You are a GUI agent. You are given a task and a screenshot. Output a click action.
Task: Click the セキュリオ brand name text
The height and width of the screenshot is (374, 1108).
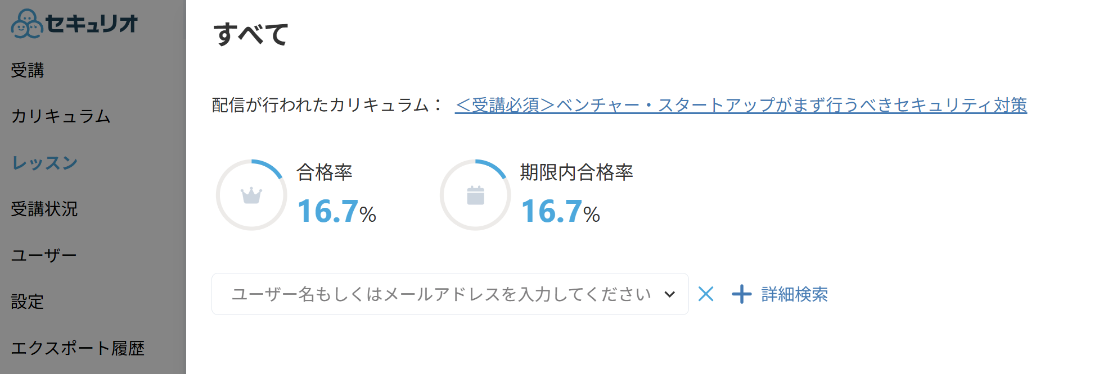92,24
